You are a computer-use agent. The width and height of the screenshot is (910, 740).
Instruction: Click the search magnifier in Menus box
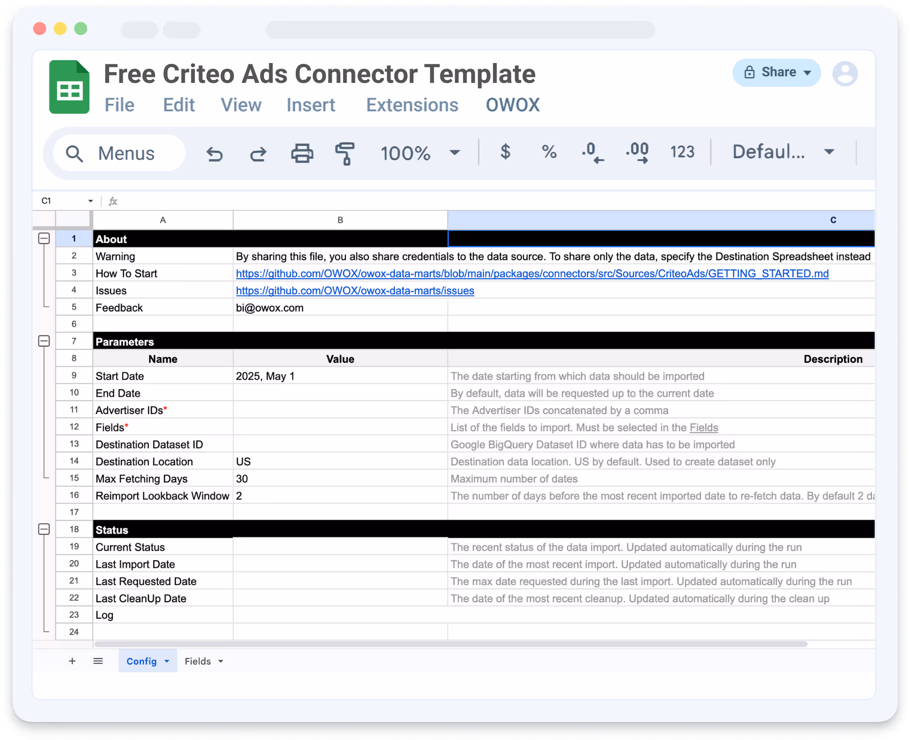coord(74,153)
